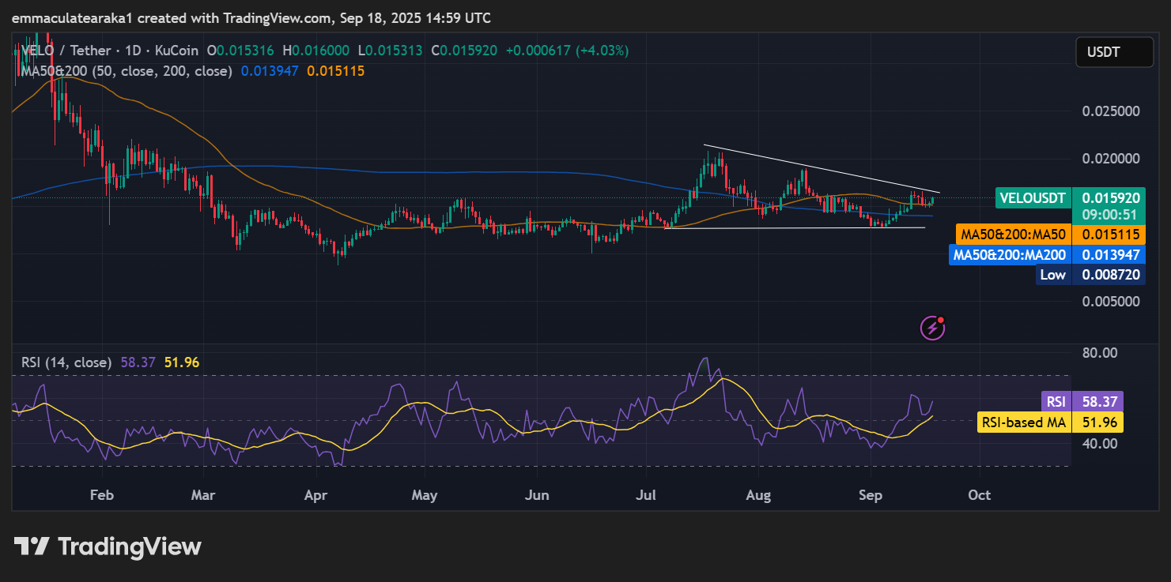Screen dimensions: 1171x582
Task: Click the Sep date on time axis
Action: point(870,496)
